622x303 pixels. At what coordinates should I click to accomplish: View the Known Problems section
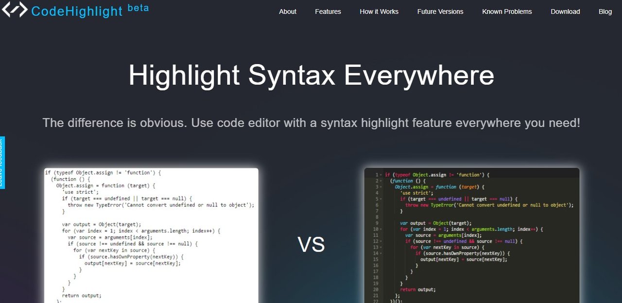[507, 12]
